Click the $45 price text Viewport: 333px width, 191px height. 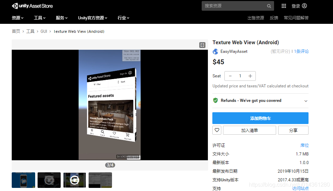click(218, 62)
